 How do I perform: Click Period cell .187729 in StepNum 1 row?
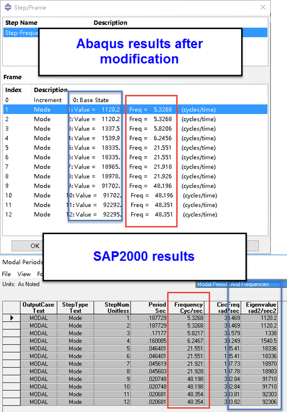149,318
